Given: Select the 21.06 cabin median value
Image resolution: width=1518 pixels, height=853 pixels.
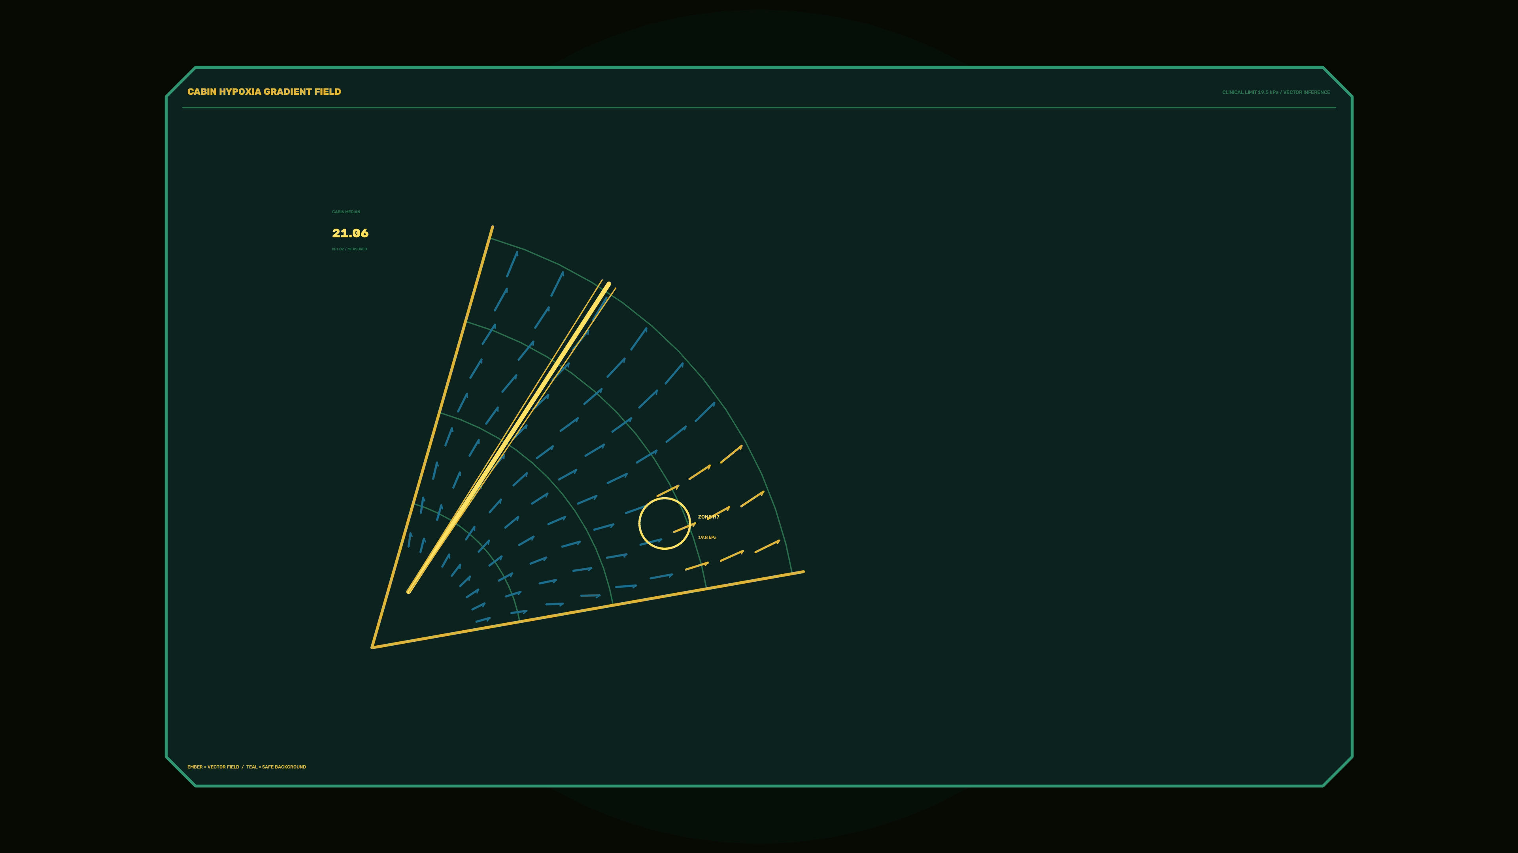Looking at the screenshot, I should pos(350,233).
